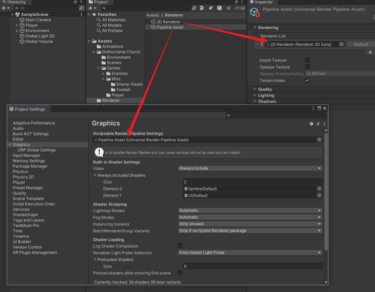This screenshot has width=375, height=292.
Task: Click object picker for 2D Renderer field
Action: [342, 44]
